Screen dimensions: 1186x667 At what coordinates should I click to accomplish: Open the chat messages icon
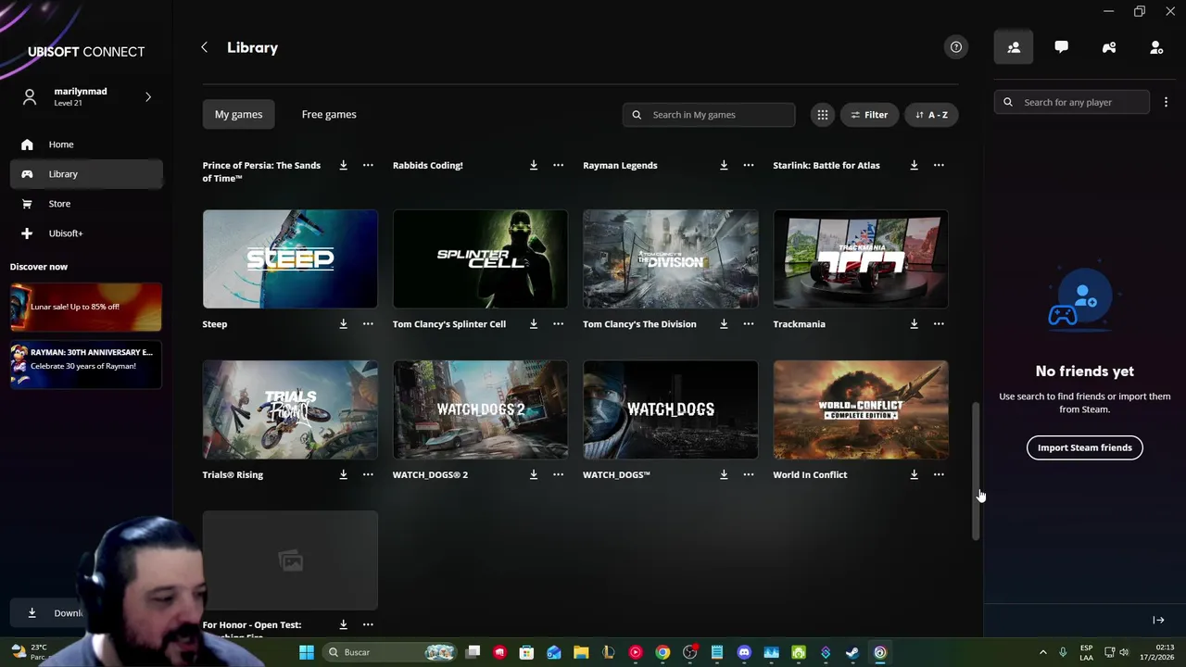pyautogui.click(x=1061, y=47)
